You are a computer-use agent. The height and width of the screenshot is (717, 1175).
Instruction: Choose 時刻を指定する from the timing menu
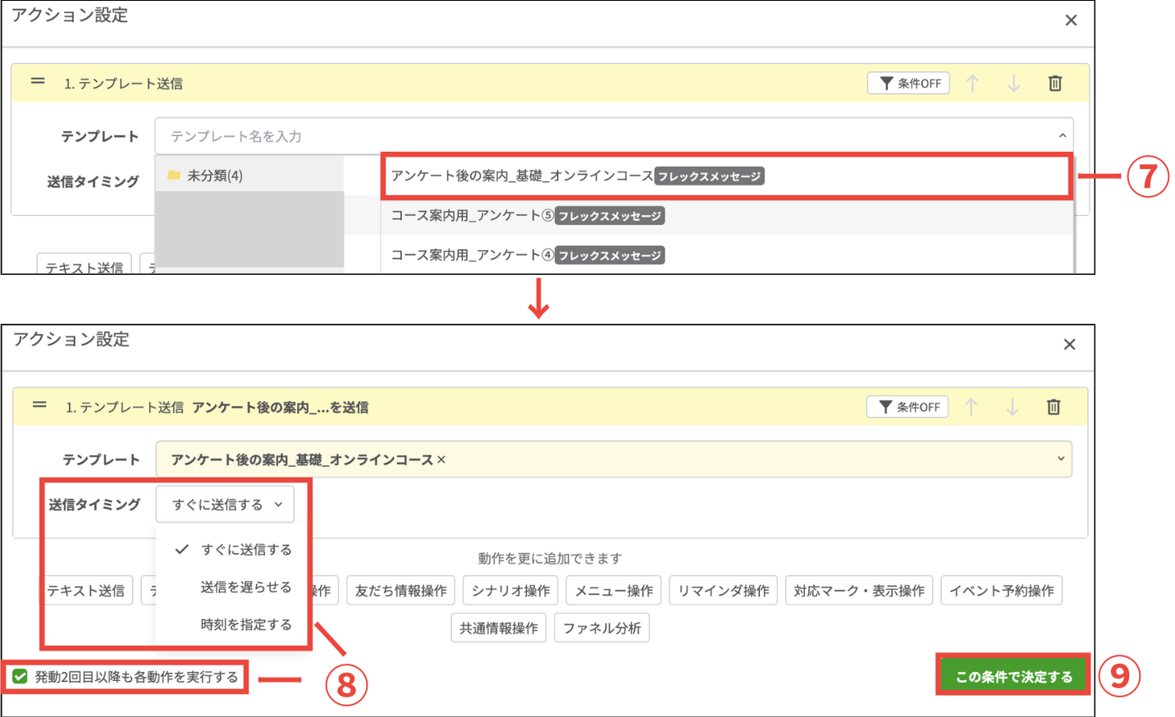click(x=245, y=625)
